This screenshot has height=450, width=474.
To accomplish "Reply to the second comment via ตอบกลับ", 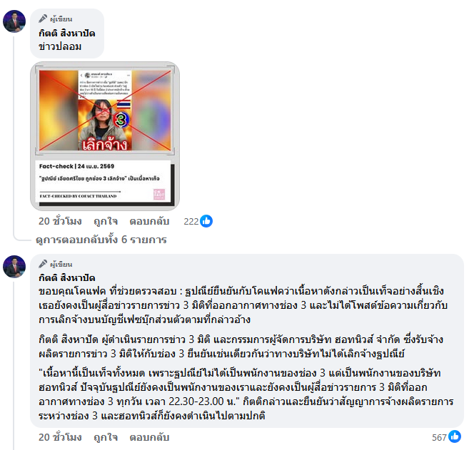I will pyautogui.click(x=149, y=437).
